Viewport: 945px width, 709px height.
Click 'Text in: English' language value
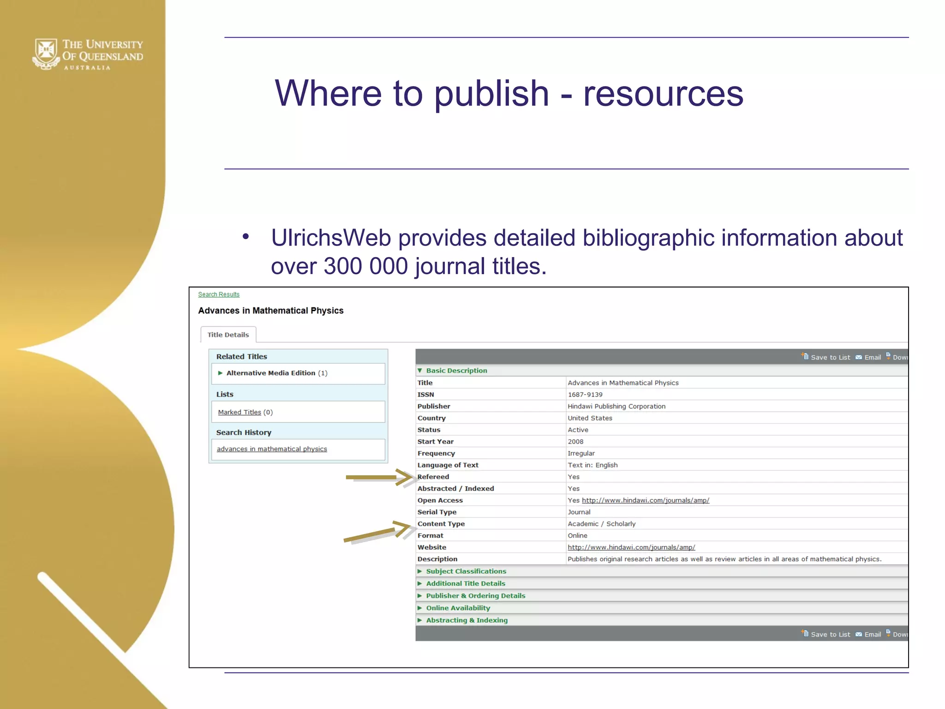coord(592,465)
